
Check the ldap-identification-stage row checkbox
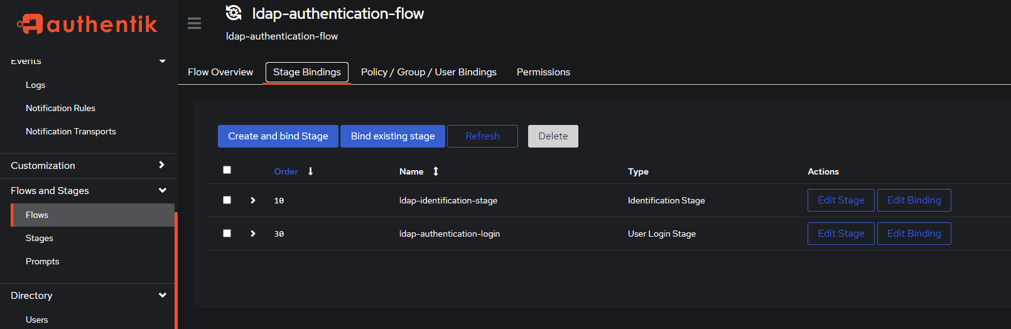227,200
